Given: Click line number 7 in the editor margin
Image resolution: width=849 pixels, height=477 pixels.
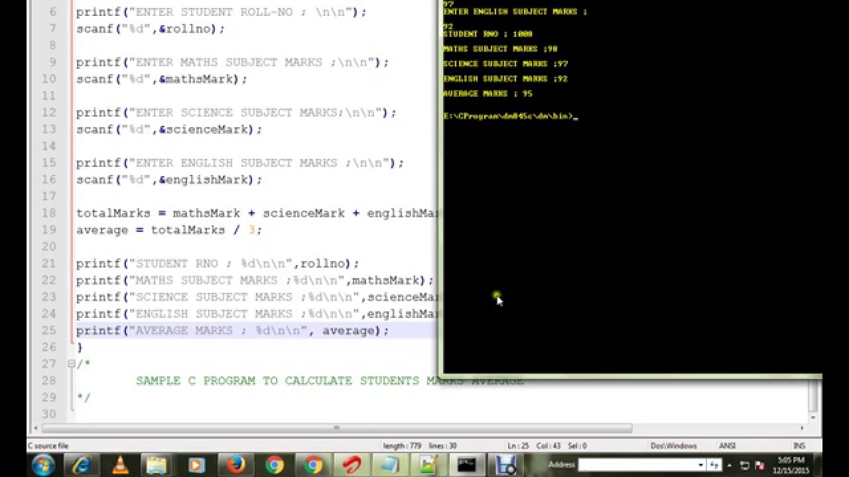Looking at the screenshot, I should 53,29.
